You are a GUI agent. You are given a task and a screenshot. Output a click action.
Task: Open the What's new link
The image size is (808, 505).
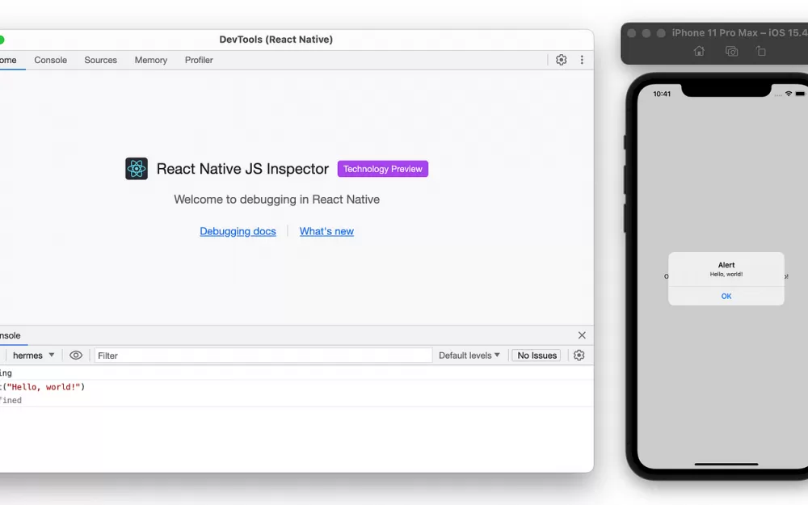[326, 231]
